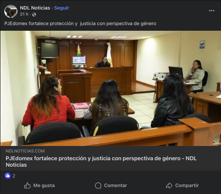Open the three-dot post options menu
Viewport: 221px width, 194px height.
coord(211,11)
